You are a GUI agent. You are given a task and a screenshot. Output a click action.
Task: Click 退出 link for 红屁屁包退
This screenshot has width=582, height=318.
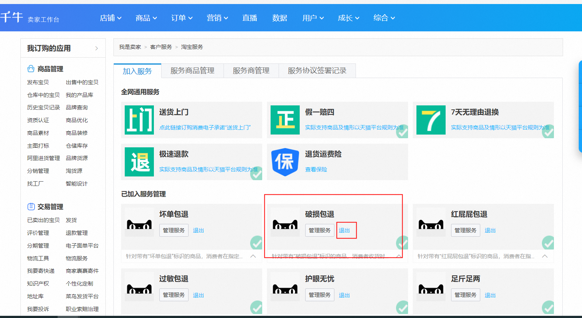coord(490,230)
